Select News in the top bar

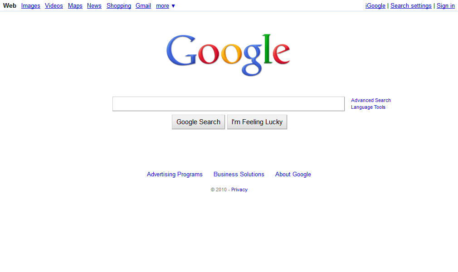[x=94, y=6]
